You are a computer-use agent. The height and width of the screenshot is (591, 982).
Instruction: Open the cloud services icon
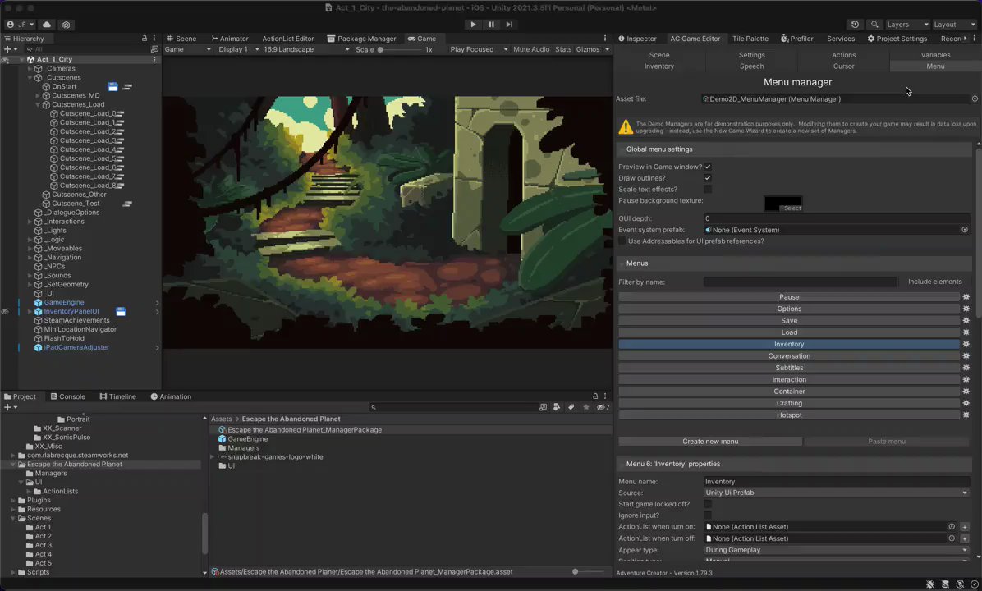click(46, 25)
